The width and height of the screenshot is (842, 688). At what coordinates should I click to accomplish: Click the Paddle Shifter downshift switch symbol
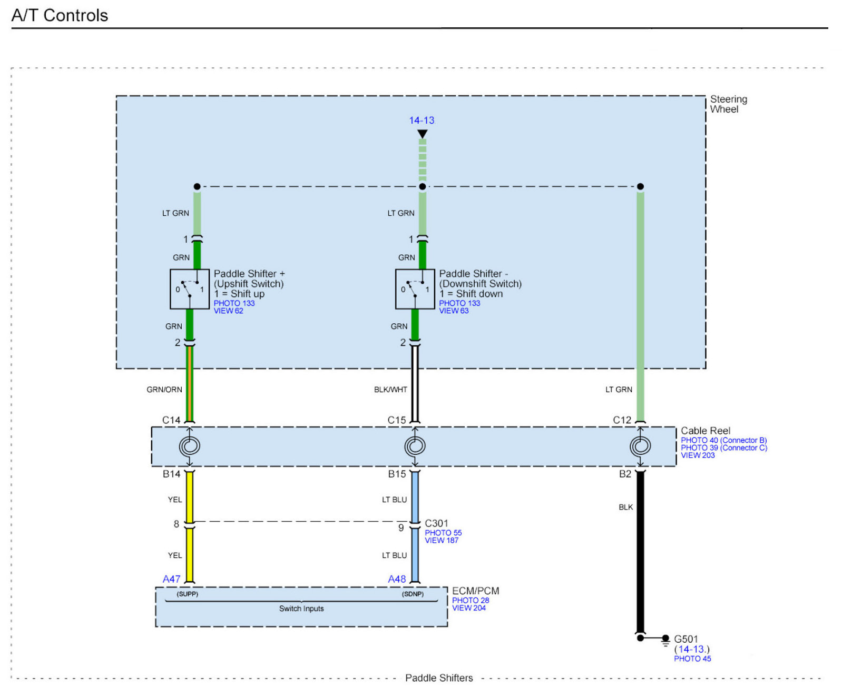415,289
